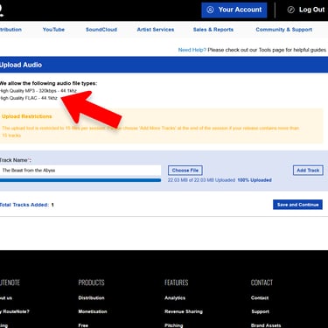Open the SoundCloud menu

[101, 30]
